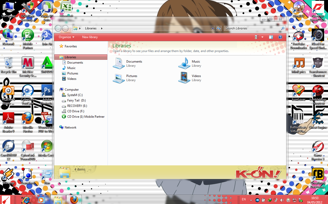This screenshot has height=204, width=328.
Task: Select the CorelDRAW 12 desktop icon
Action: pyautogui.click(x=9, y=151)
